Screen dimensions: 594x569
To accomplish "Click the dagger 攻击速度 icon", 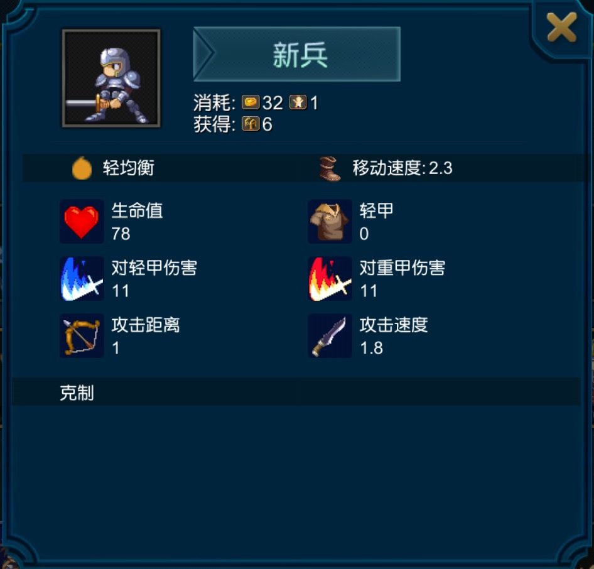I will point(330,336).
